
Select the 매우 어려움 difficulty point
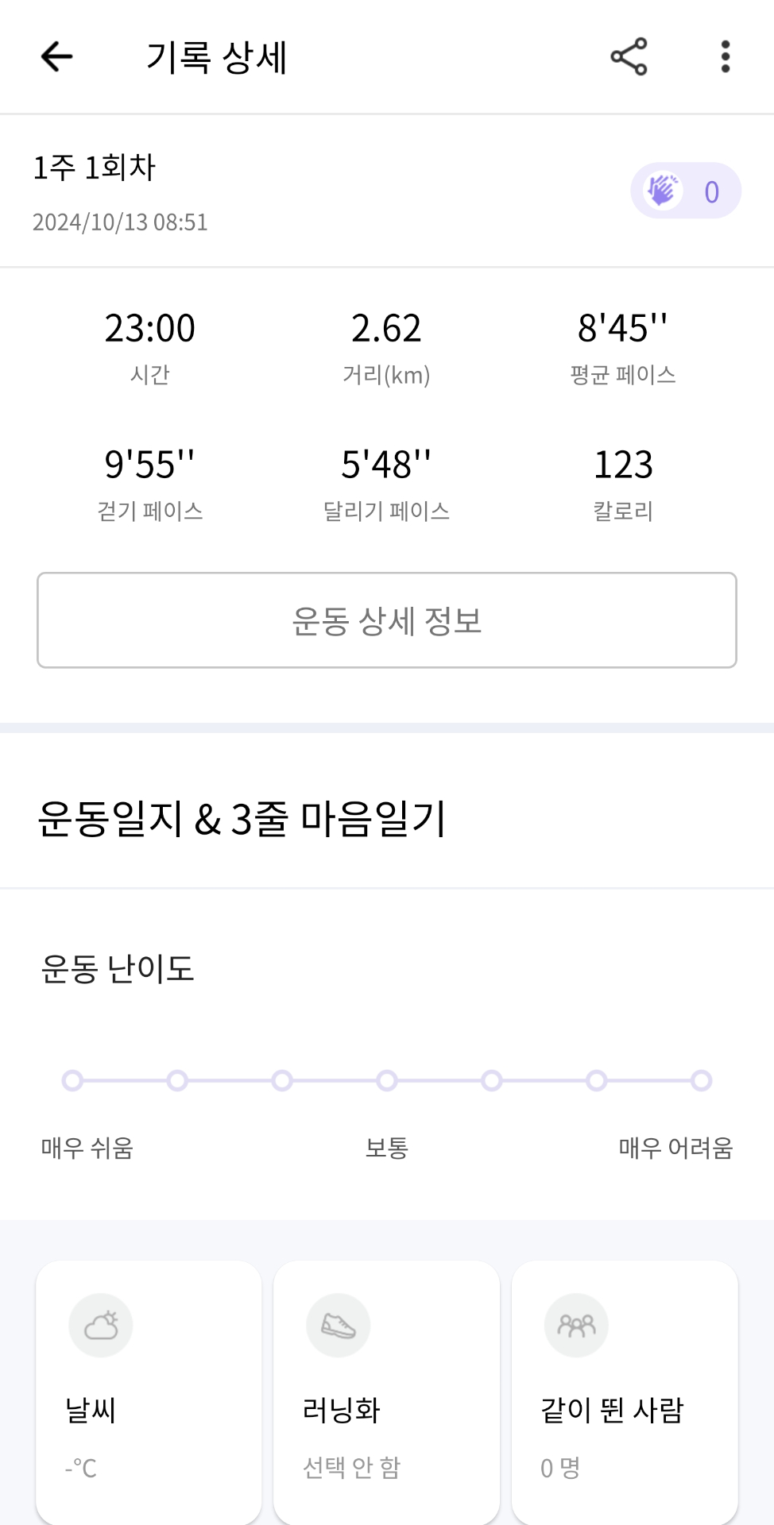pyautogui.click(x=701, y=1080)
